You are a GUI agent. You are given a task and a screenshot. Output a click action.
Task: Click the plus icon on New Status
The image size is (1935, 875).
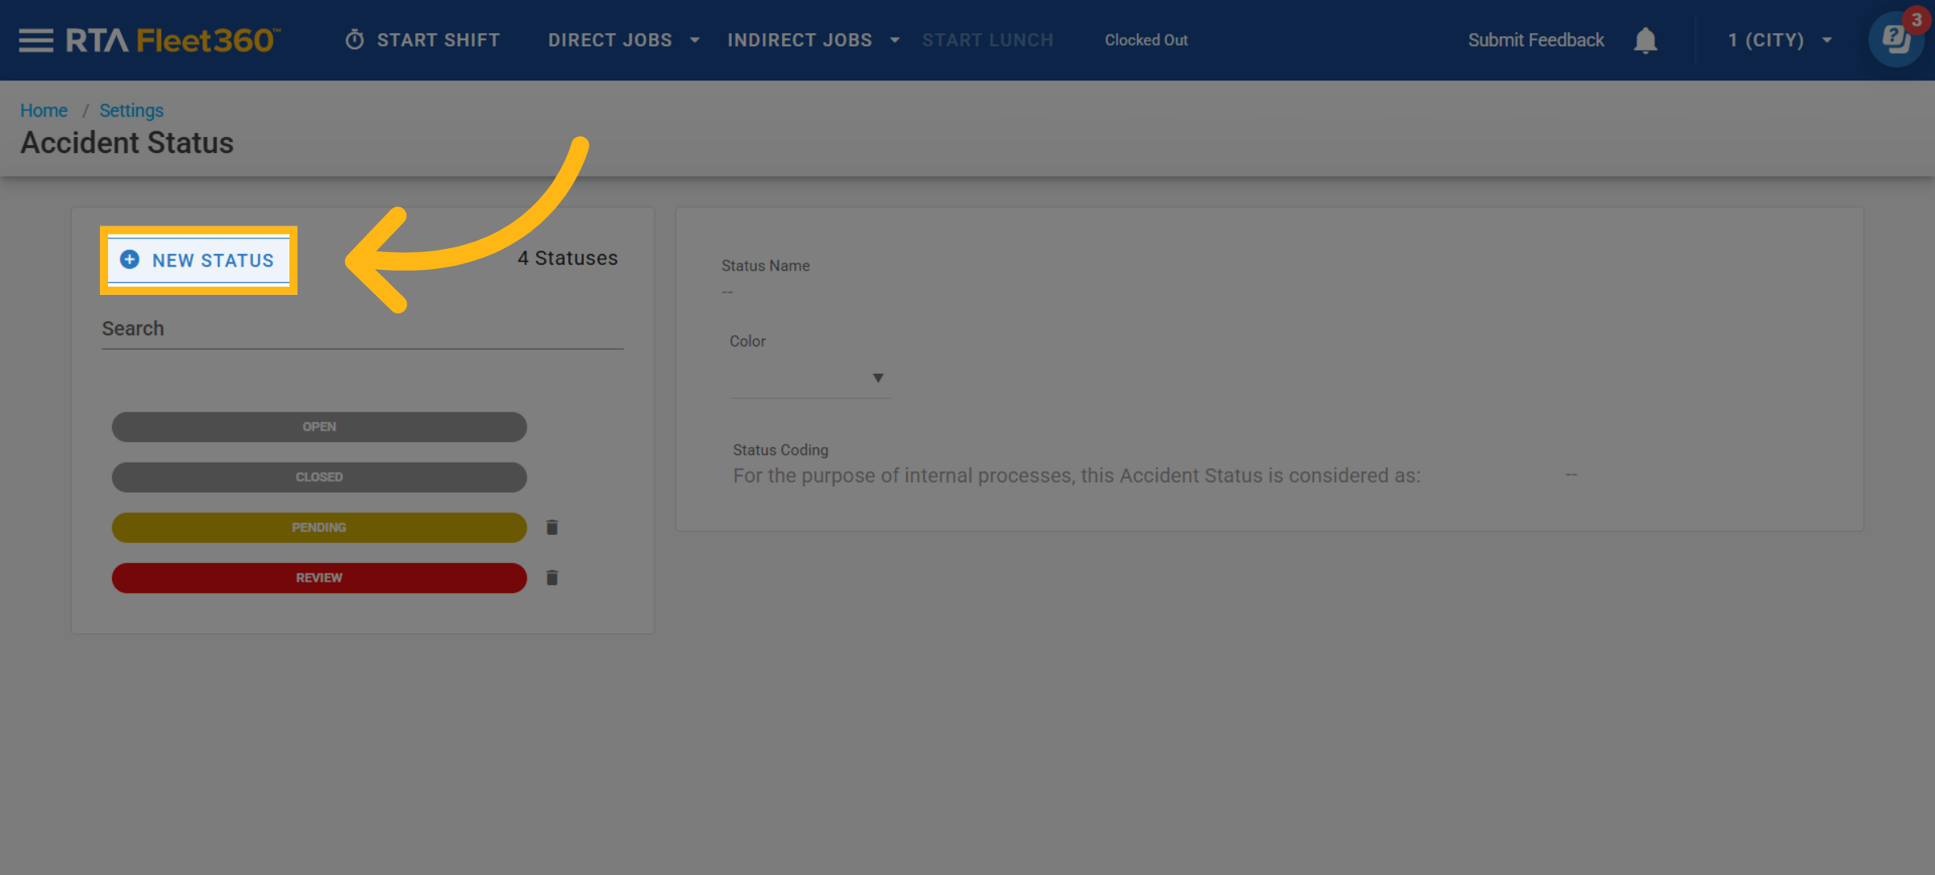pyautogui.click(x=130, y=259)
